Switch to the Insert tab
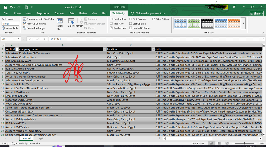This screenshot has height=147, width=266. coord(29,13)
